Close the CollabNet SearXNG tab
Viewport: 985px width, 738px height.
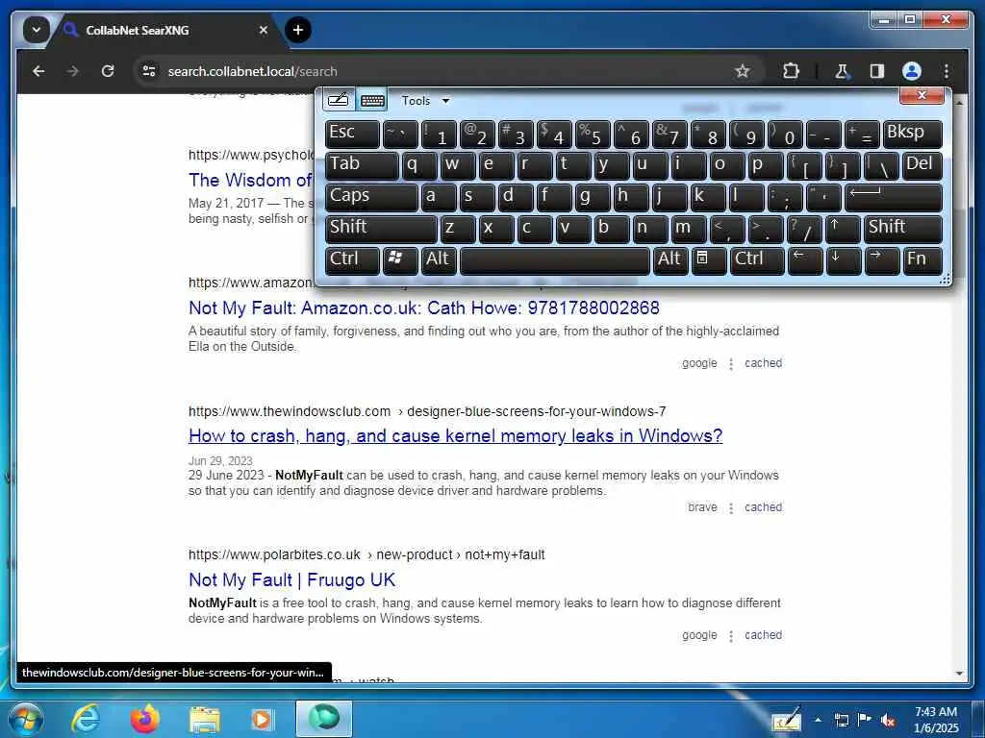[x=264, y=30]
